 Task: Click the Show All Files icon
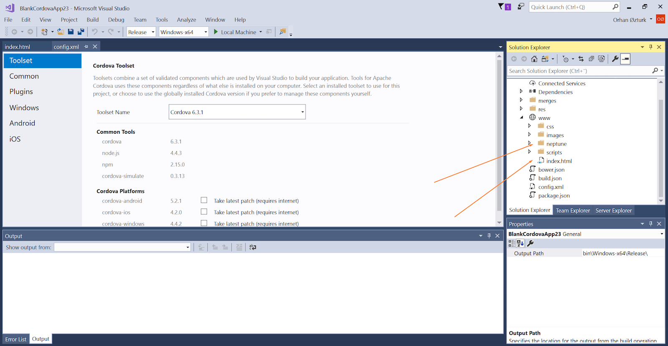tap(601, 59)
